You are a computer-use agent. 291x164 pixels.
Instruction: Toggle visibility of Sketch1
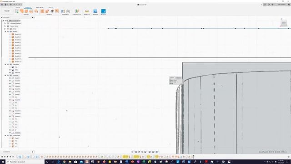(10, 78)
